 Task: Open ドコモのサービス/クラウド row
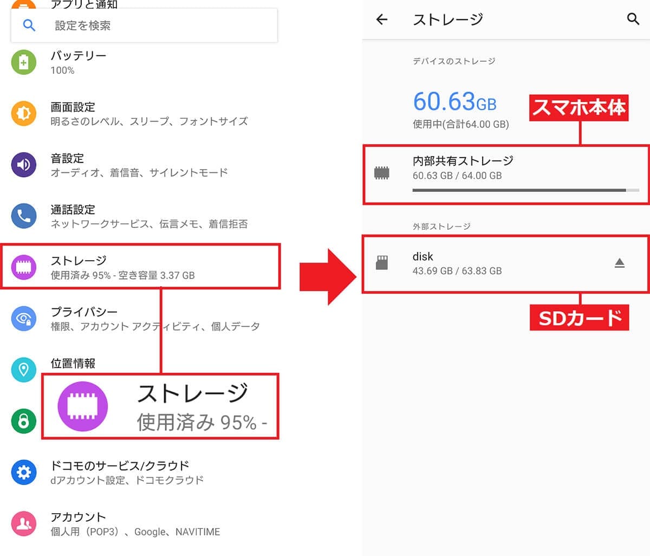tap(141, 473)
